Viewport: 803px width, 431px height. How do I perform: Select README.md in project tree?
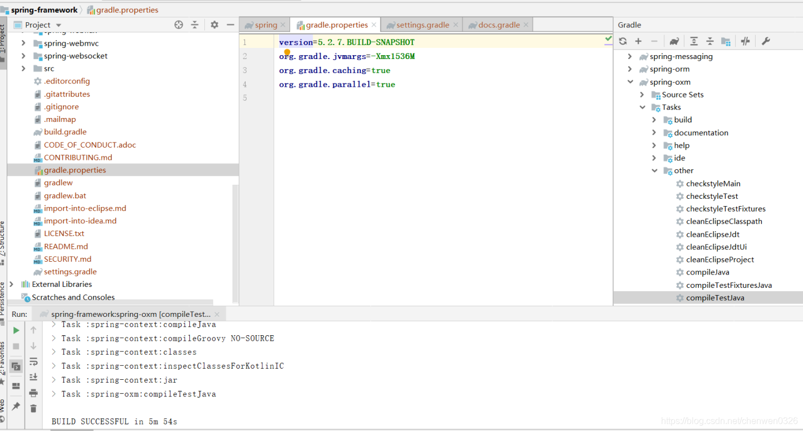pyautogui.click(x=66, y=246)
